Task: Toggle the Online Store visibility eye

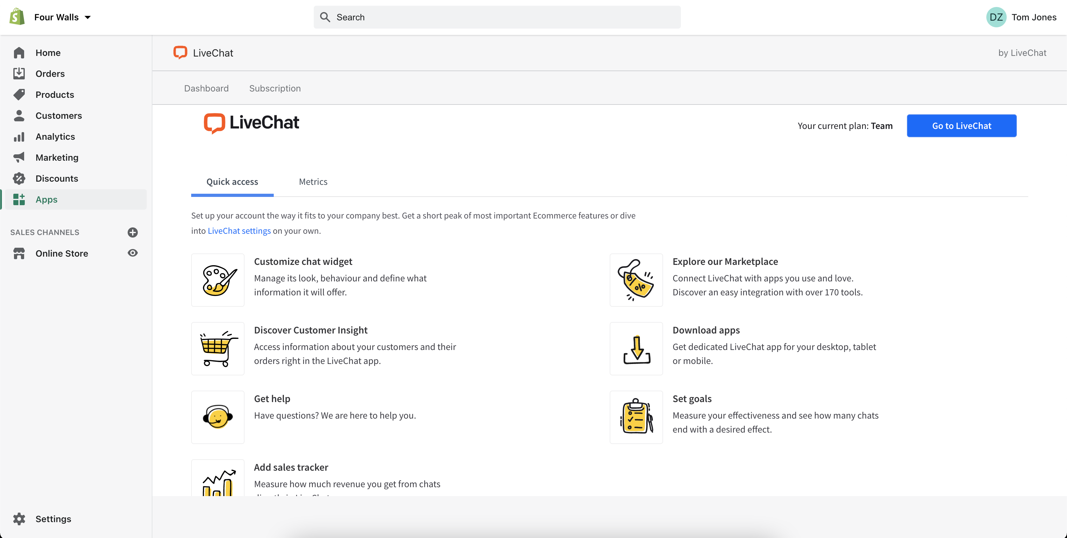Action: coord(132,252)
